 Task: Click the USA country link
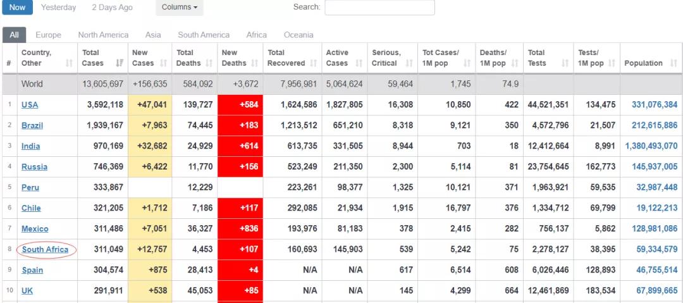click(30, 105)
